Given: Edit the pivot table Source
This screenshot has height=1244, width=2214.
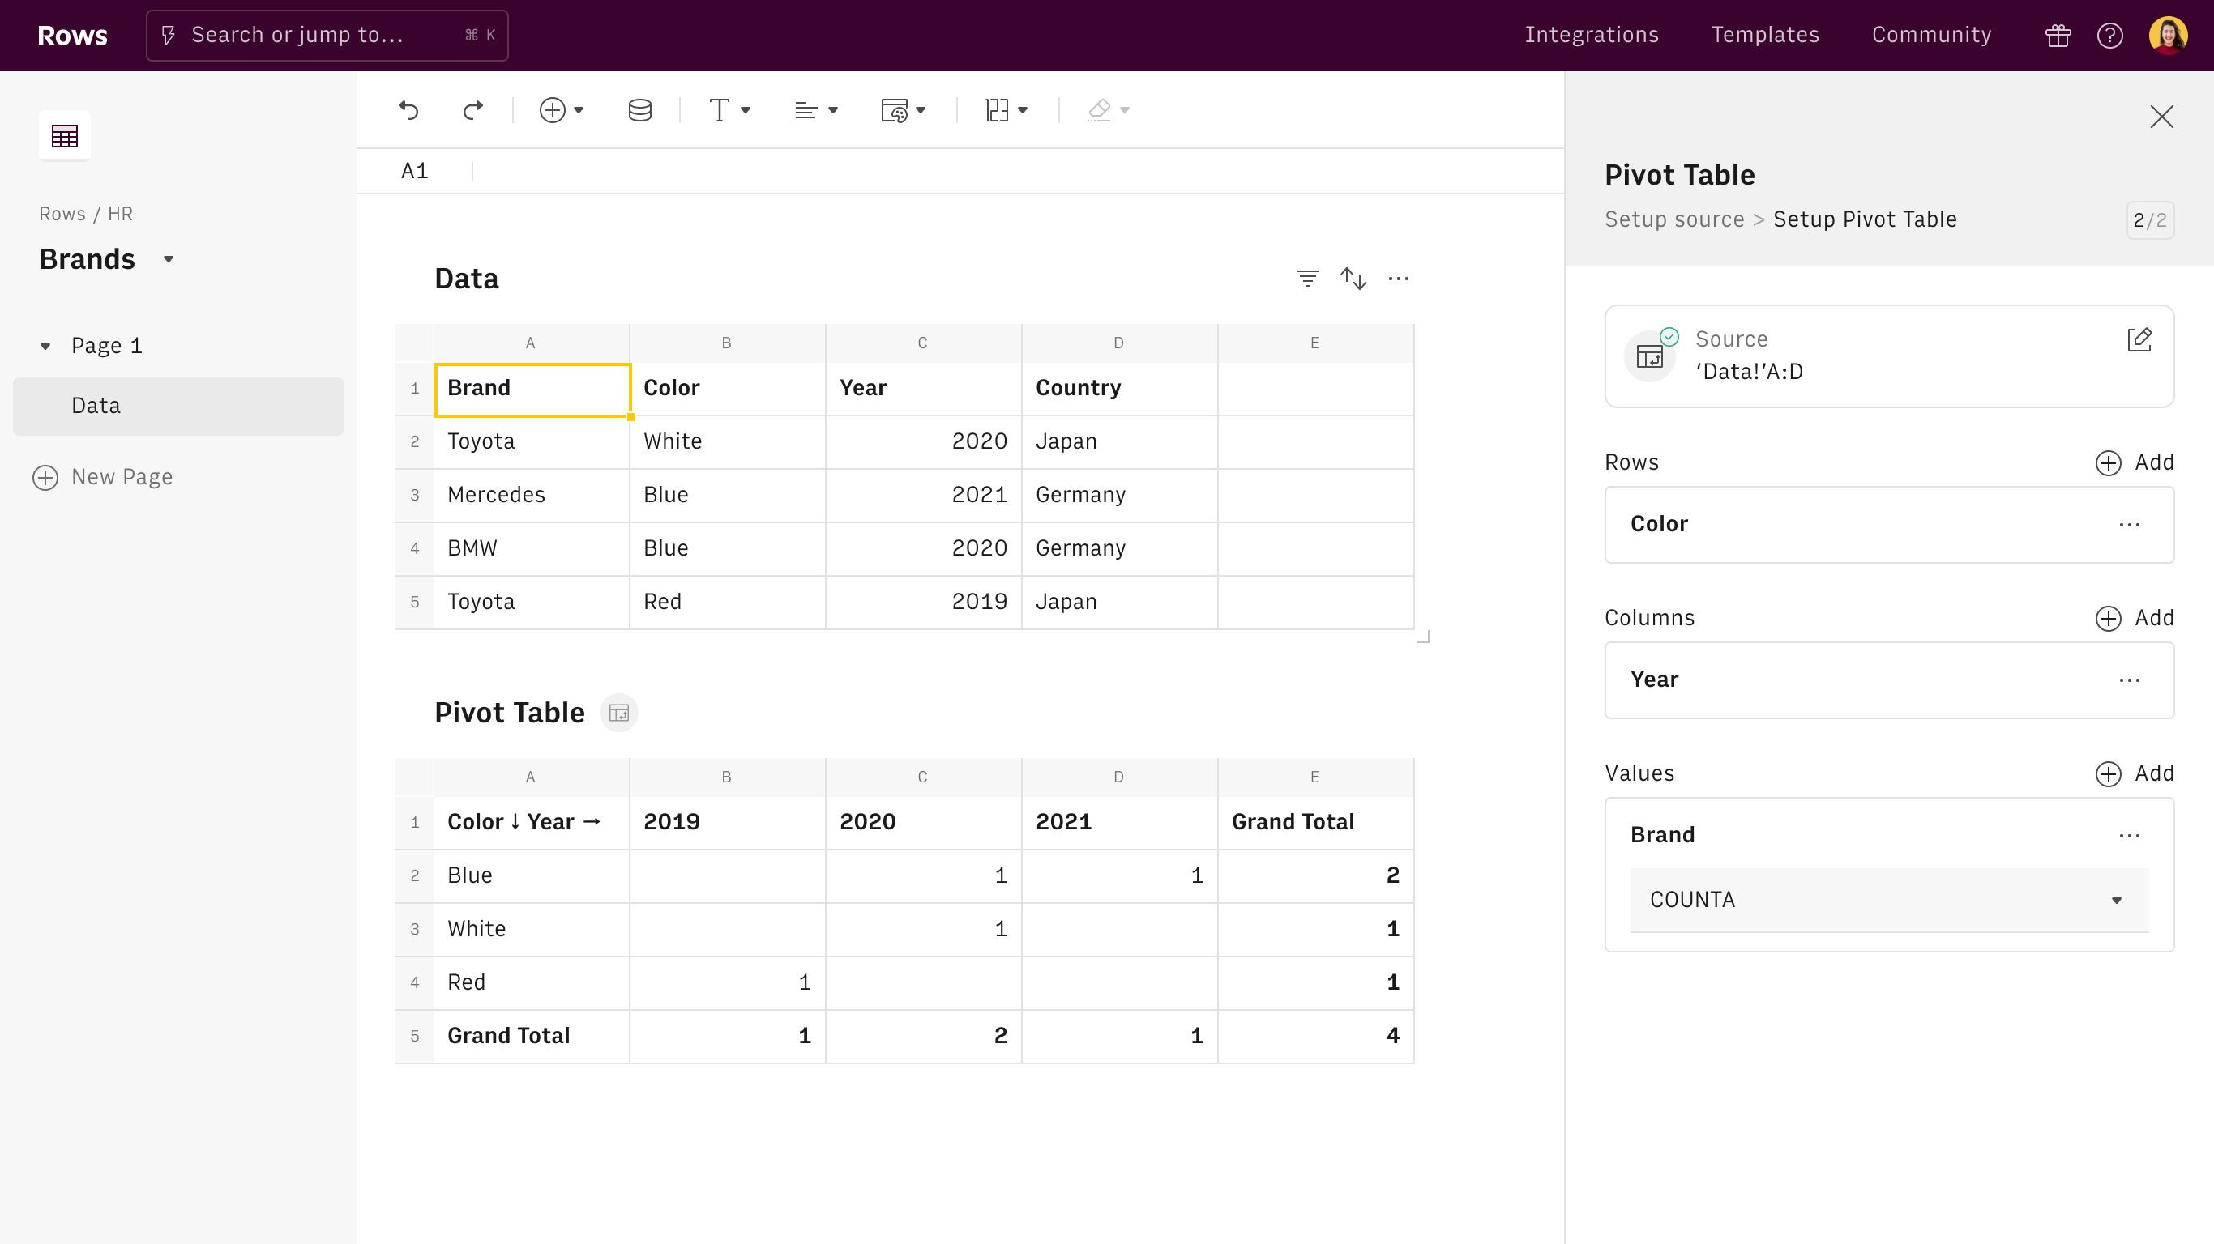Looking at the screenshot, I should click(x=2139, y=339).
